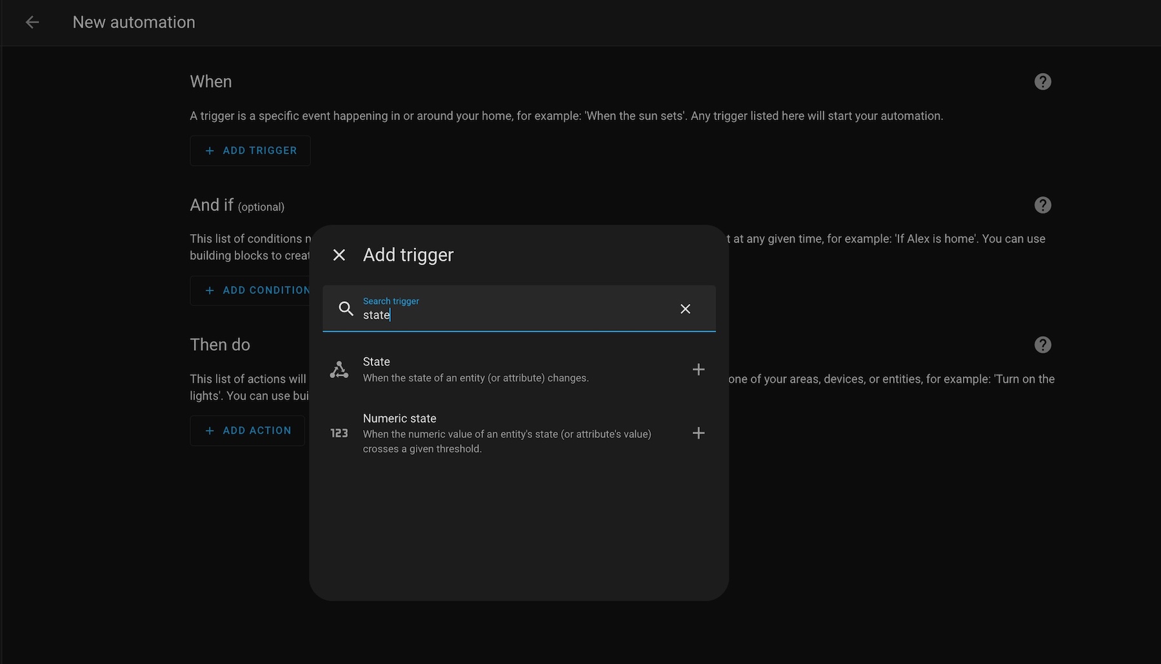
Task: Clear the 'state' search text
Action: click(x=685, y=309)
